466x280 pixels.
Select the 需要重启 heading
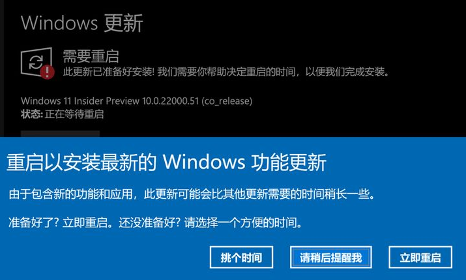coord(91,57)
